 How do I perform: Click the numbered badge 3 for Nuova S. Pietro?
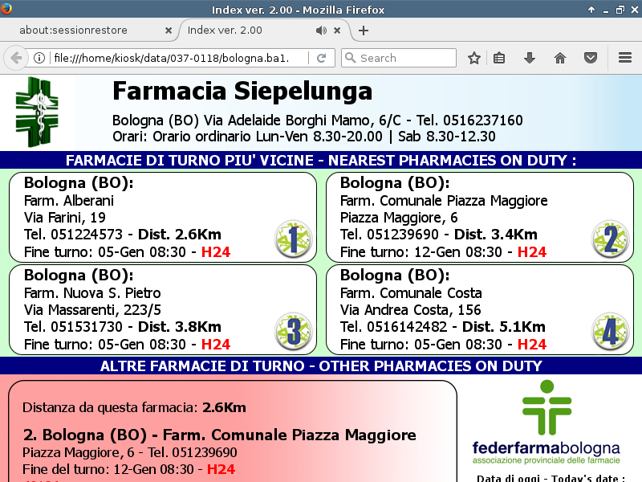point(293,332)
